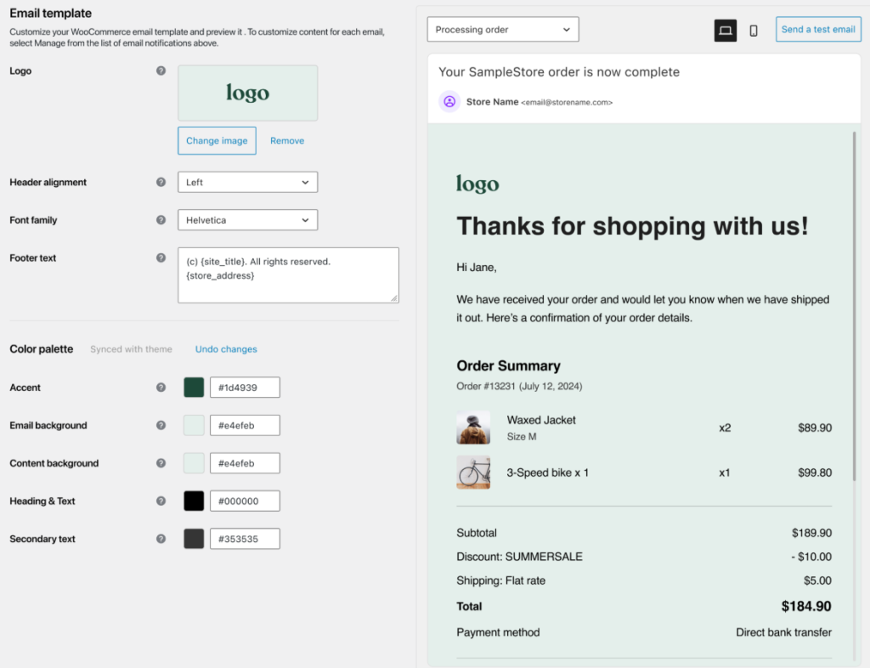Click the Secondary text help icon
The image size is (870, 668).
tap(161, 538)
